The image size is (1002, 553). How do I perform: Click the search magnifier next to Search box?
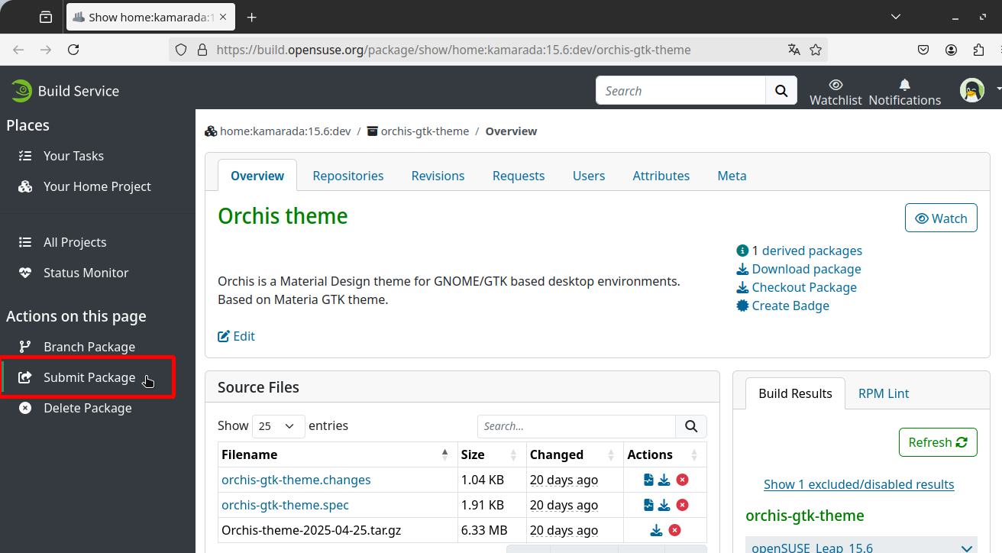point(781,91)
